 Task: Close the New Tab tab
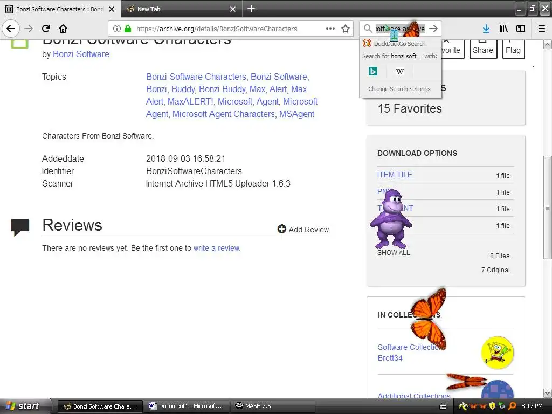233,9
